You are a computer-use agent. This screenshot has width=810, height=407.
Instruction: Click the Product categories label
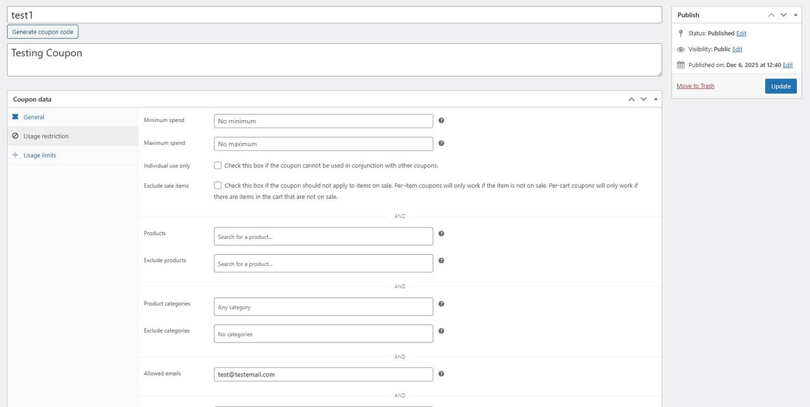(167, 303)
